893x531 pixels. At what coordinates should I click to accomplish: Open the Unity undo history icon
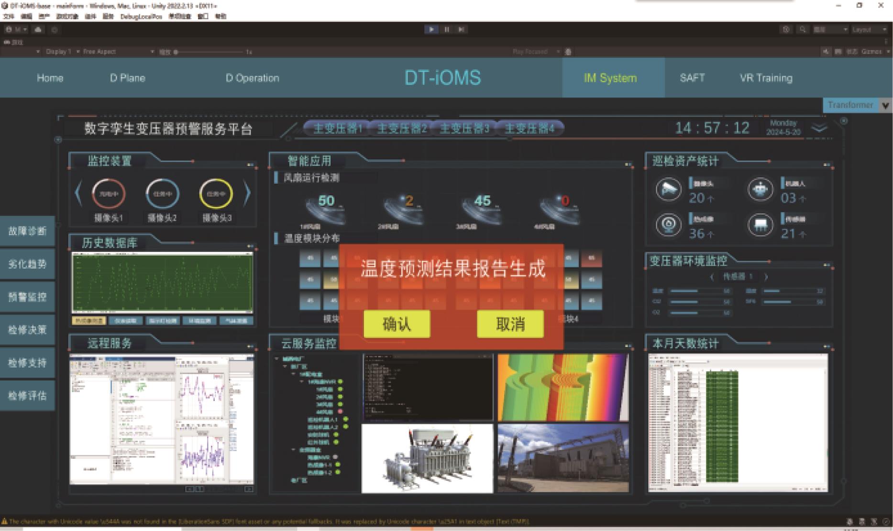[x=786, y=30]
